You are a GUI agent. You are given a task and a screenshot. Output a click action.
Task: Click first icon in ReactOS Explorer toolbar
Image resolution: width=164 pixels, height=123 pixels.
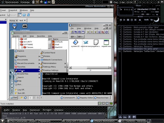coord(72,32)
